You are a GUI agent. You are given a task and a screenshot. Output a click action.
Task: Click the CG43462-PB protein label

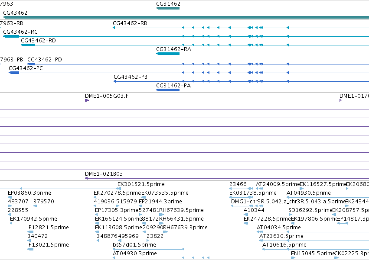(x=131, y=77)
